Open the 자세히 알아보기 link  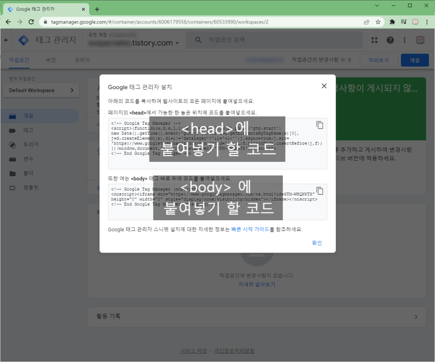(x=257, y=284)
